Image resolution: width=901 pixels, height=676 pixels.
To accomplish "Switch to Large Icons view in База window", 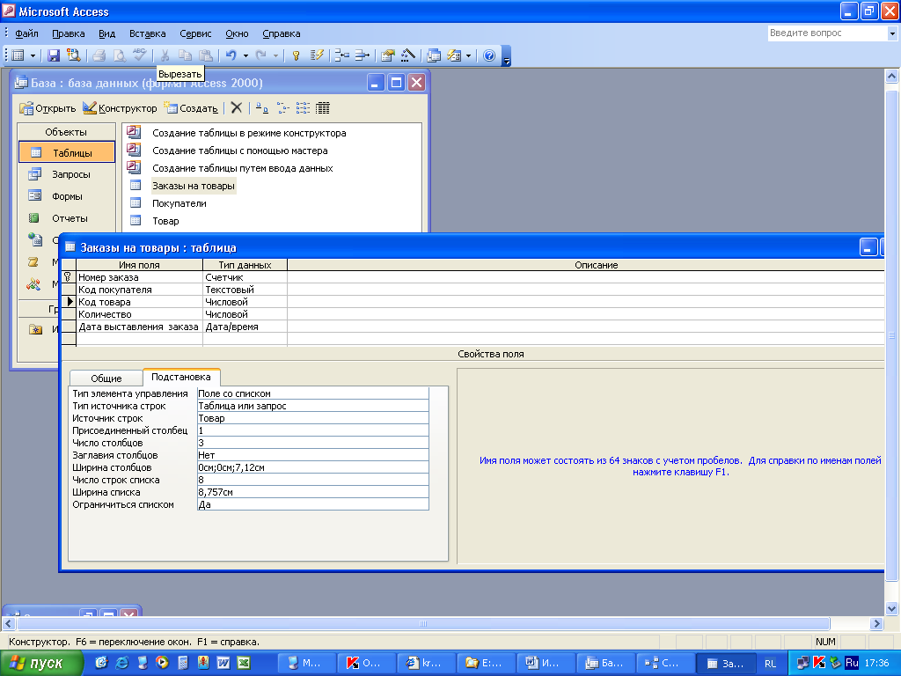I will point(262,107).
